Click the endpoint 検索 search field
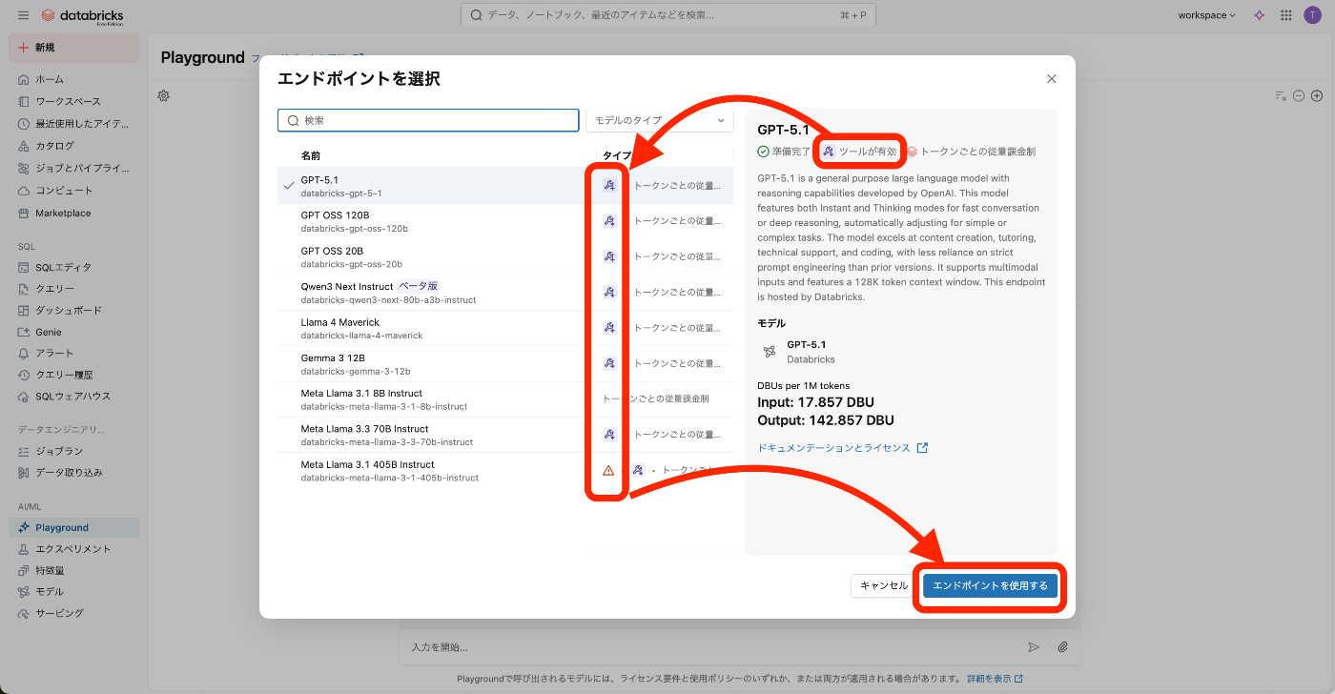This screenshot has height=694, width=1335. pyautogui.click(x=428, y=120)
